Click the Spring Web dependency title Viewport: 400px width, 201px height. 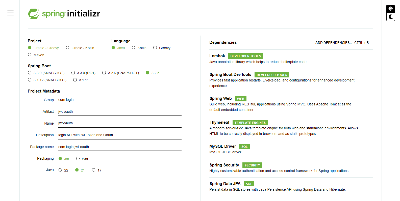point(220,99)
